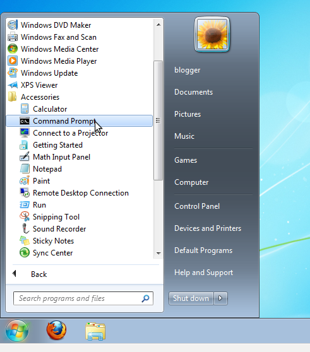Open the Sticky Notes icon
Viewport: 310px width, 352px height.
(x=25, y=240)
